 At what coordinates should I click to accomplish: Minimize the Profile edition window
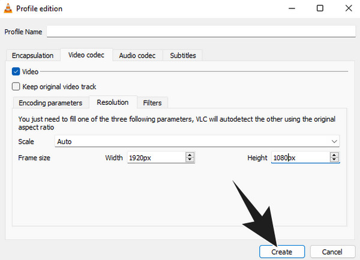[x=292, y=8]
